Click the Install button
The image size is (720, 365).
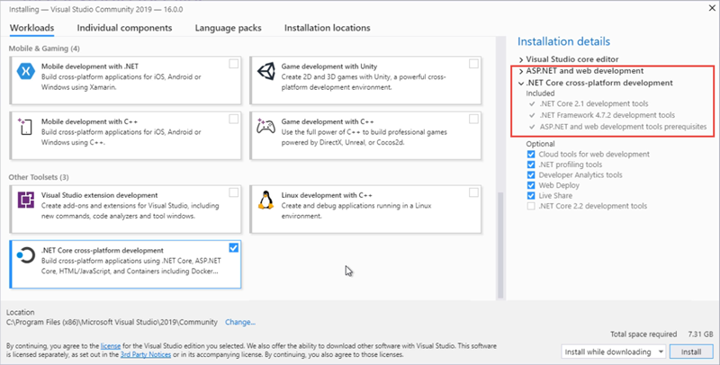[x=691, y=351]
